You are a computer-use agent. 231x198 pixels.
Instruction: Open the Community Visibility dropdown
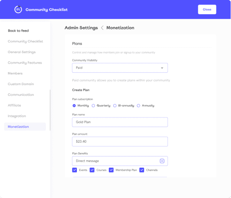[x=120, y=68]
